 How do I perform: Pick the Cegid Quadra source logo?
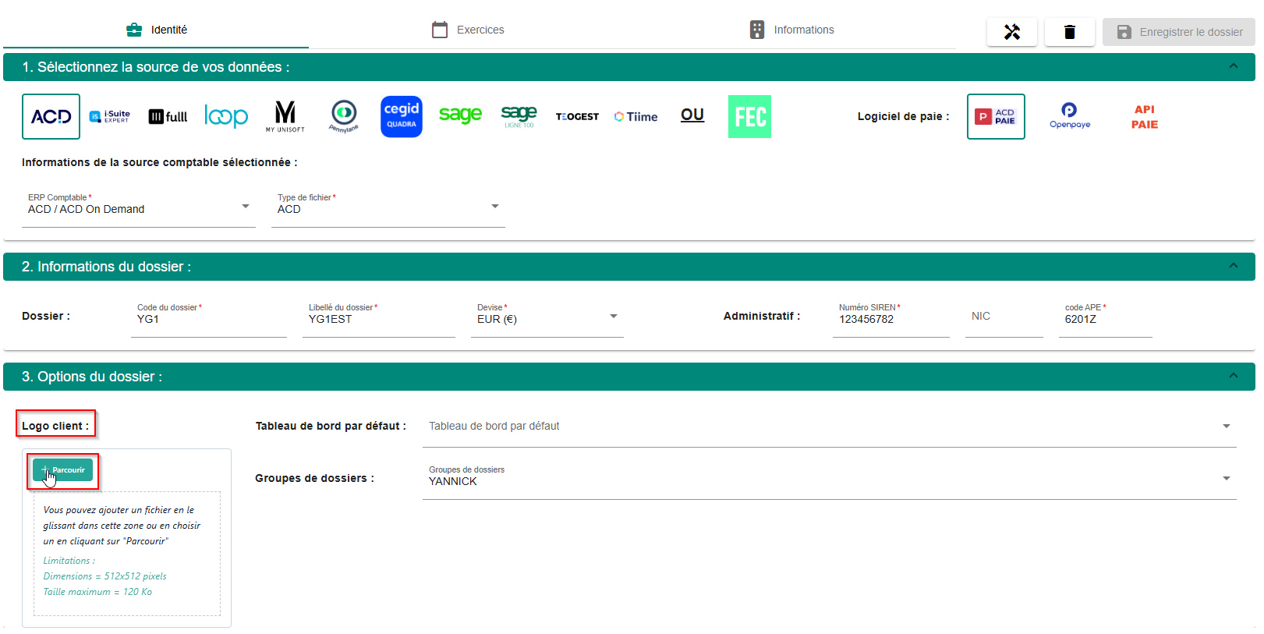(402, 116)
